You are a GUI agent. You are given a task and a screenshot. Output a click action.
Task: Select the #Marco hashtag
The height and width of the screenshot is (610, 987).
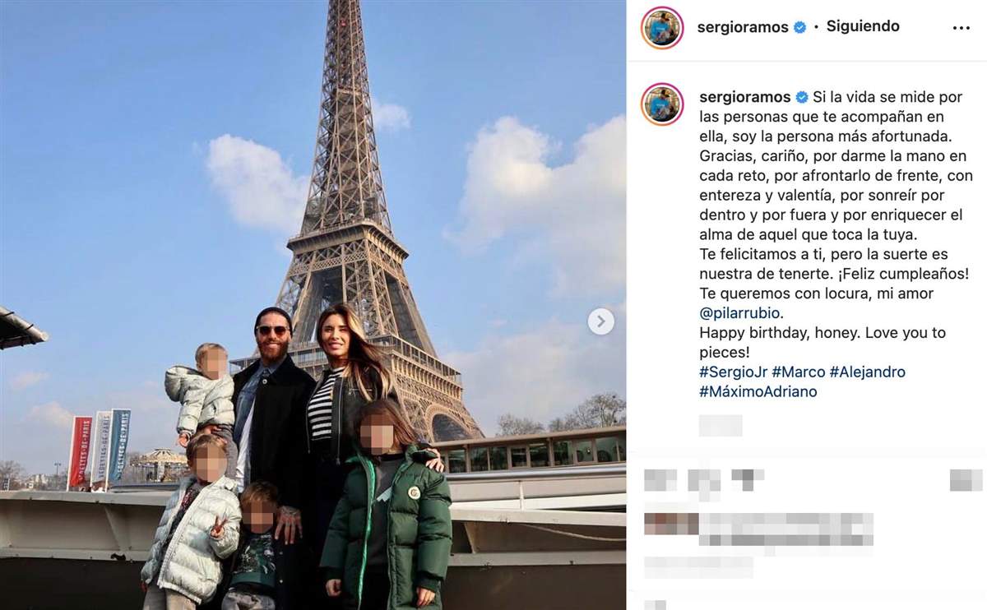tap(798, 372)
